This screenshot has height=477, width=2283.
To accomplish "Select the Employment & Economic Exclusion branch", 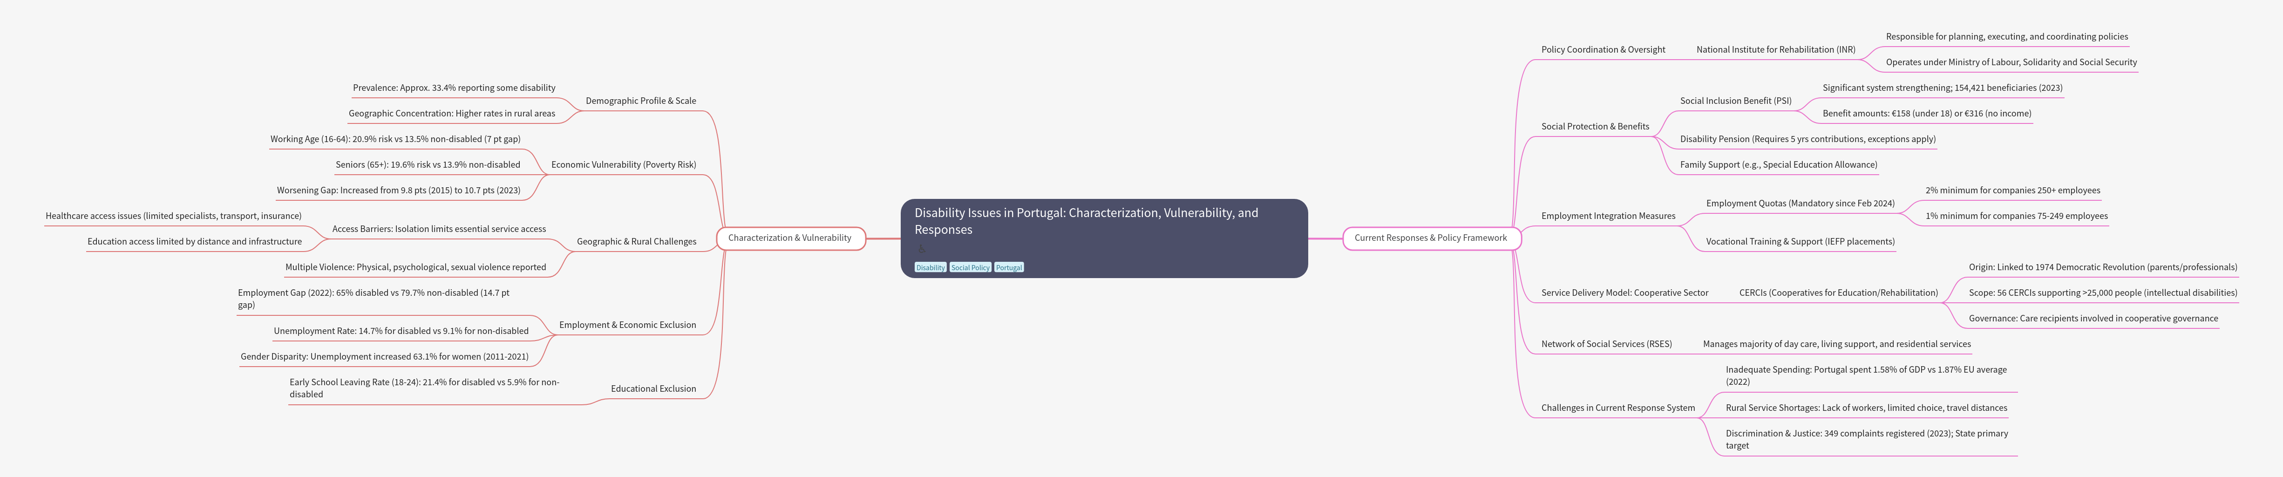I will pyautogui.click(x=627, y=325).
